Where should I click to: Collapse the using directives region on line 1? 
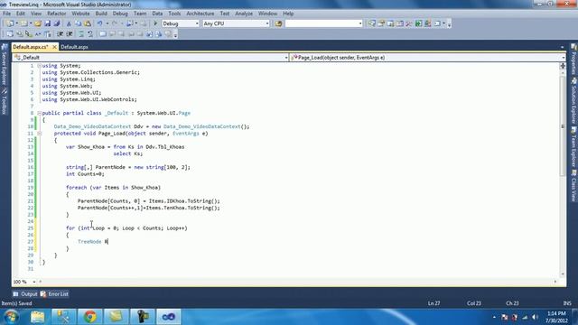(x=39, y=66)
